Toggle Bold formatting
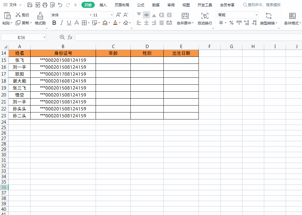Screen dimensions: 302x215 tap(54, 23)
